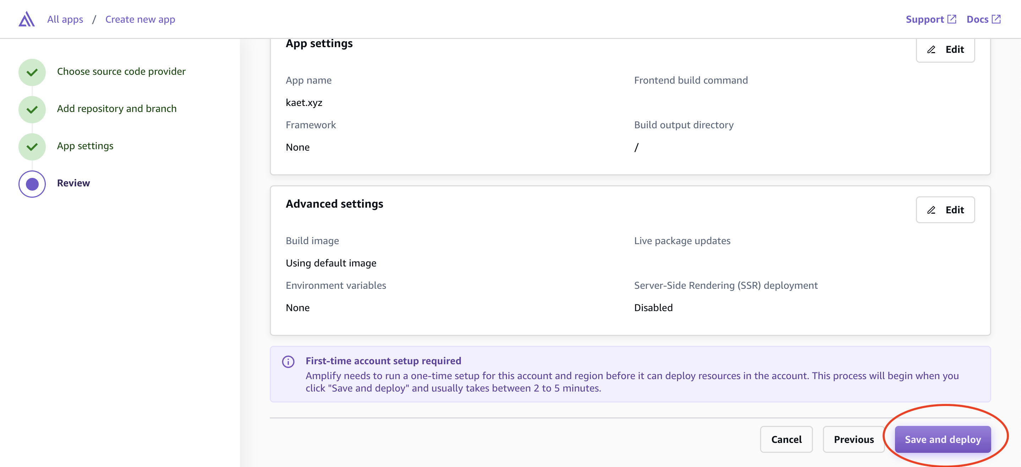Click the Build output directory slash value

[x=637, y=147]
